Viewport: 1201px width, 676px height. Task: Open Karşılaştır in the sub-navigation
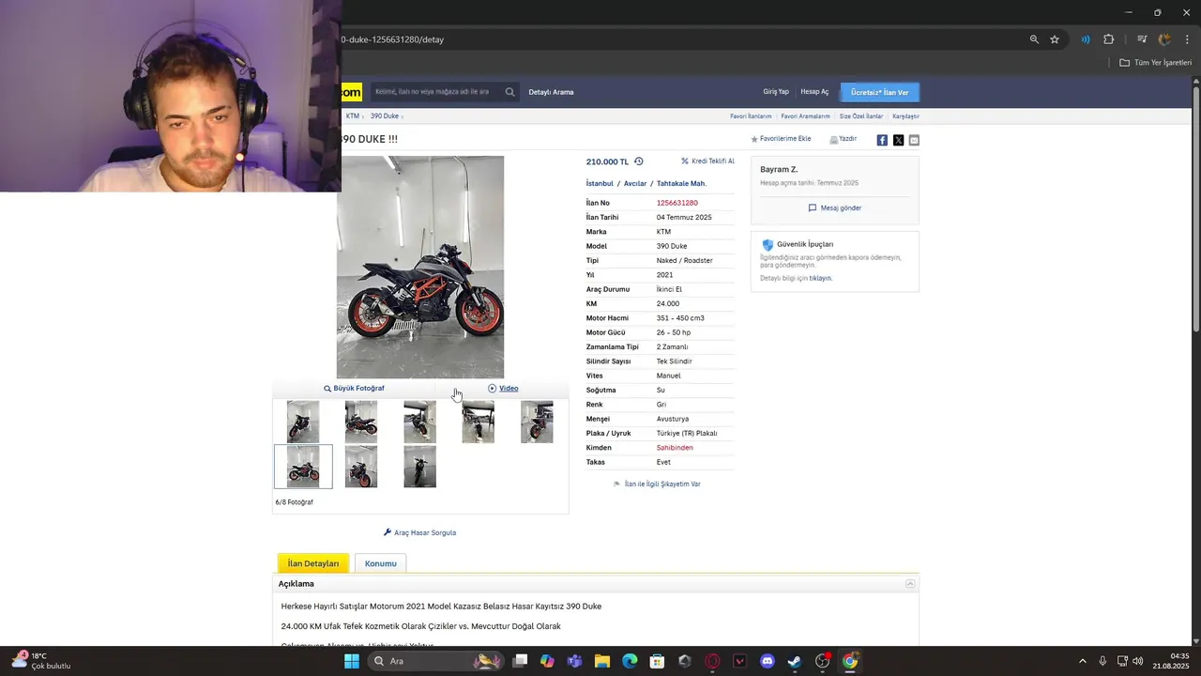tap(905, 116)
